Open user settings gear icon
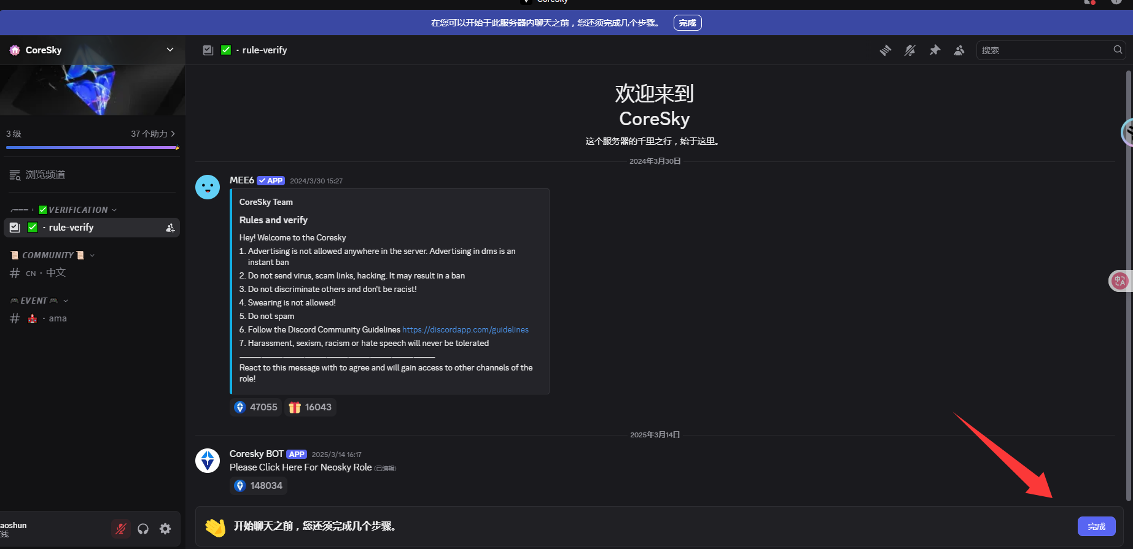This screenshot has width=1133, height=549. coord(165,529)
